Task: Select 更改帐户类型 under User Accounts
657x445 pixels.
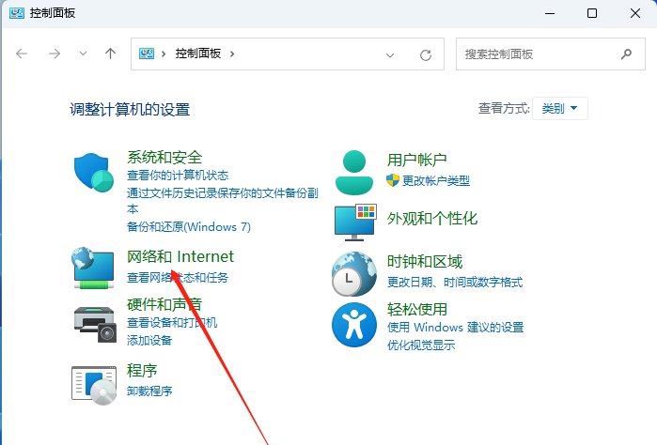Action: pyautogui.click(x=428, y=180)
